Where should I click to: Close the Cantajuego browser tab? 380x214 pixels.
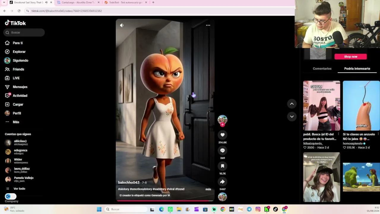coord(99,2)
